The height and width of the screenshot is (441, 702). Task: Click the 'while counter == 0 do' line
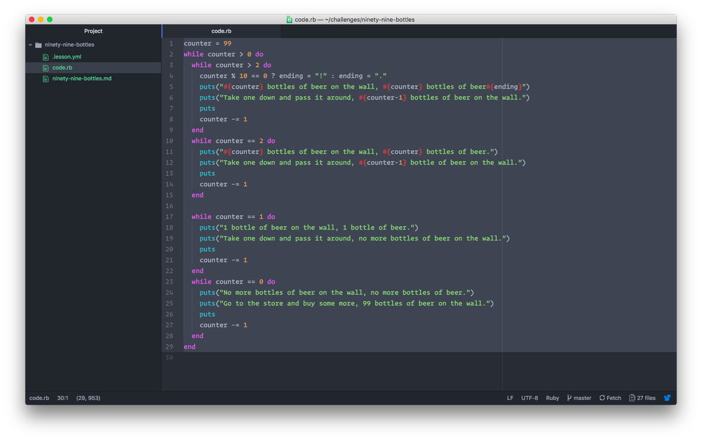pyautogui.click(x=233, y=282)
